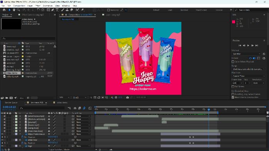Click Toggle Switches / Modes button
The image size is (269, 151).
click(x=59, y=149)
